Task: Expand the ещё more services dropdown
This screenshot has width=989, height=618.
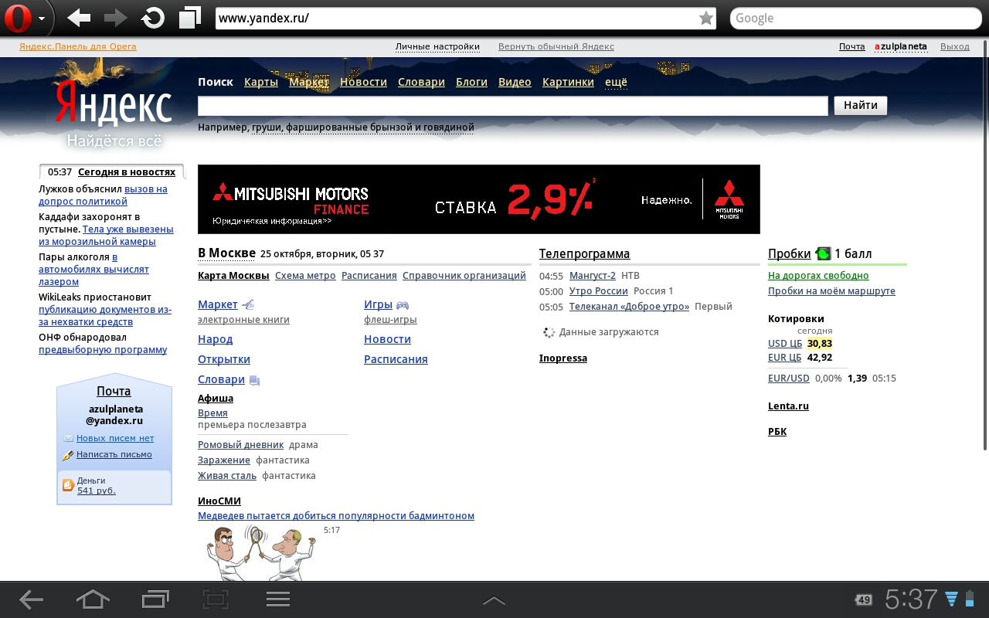Action: (616, 82)
